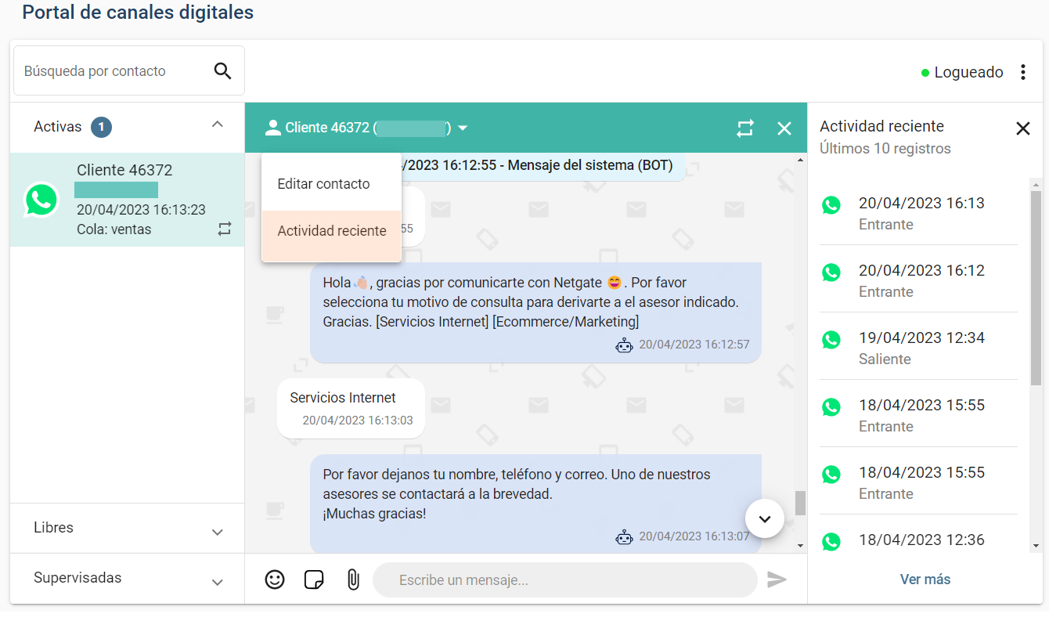Screen dimensions: 1049x621
Task: Click the Escribe un mensaje field
Action: point(565,580)
